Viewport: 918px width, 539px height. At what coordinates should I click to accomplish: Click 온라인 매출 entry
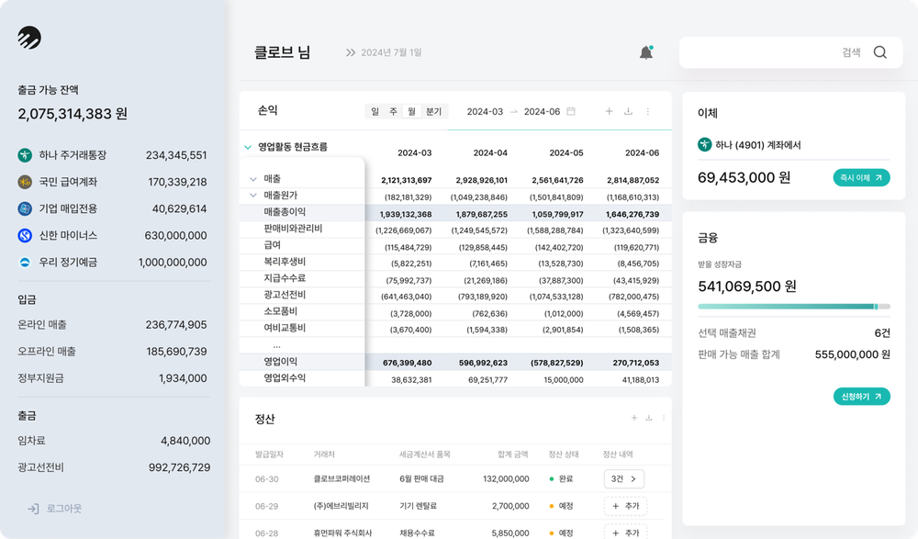[x=112, y=324]
